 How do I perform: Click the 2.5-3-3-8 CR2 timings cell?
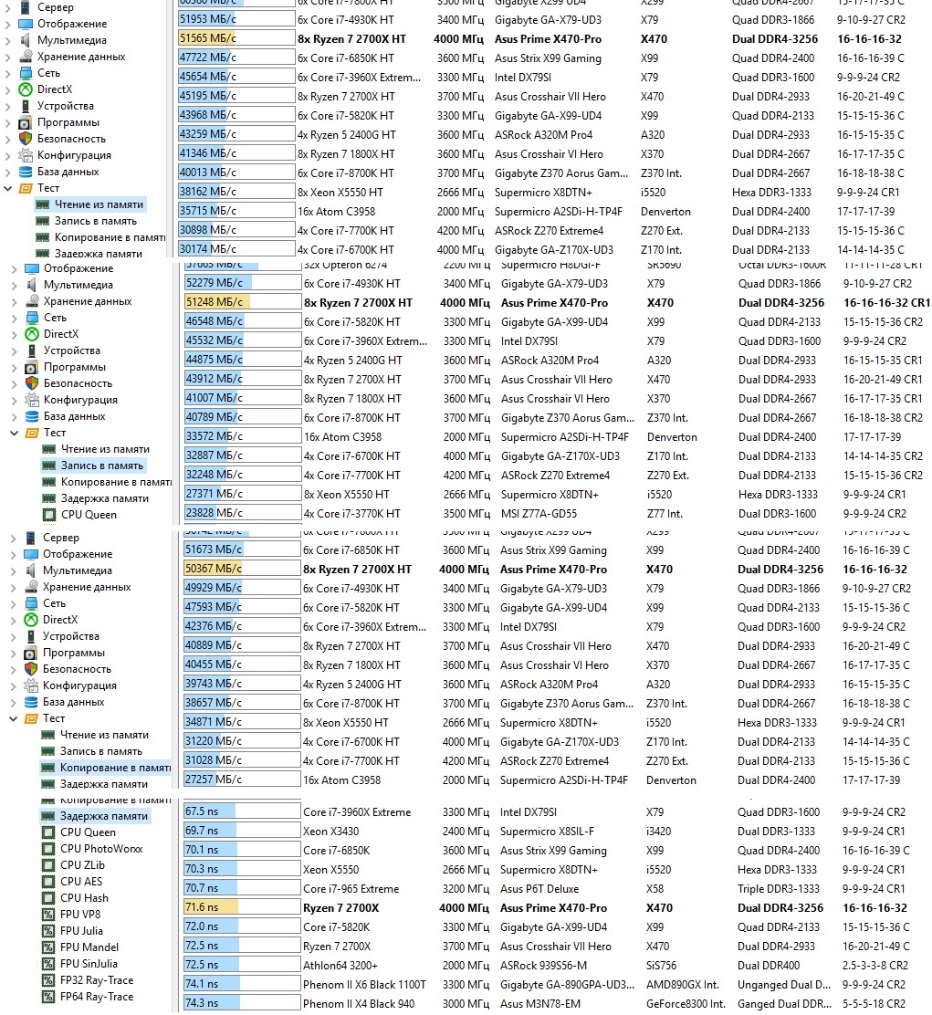(874, 965)
